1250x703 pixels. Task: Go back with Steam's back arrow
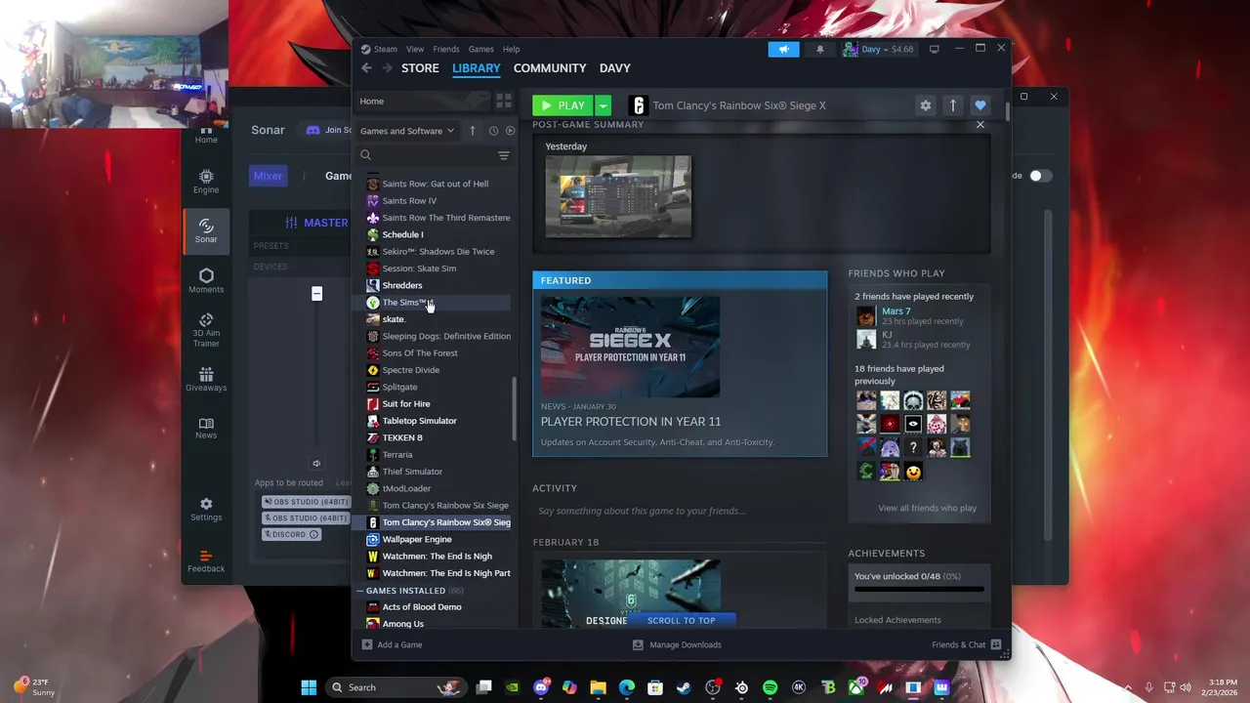[366, 68]
